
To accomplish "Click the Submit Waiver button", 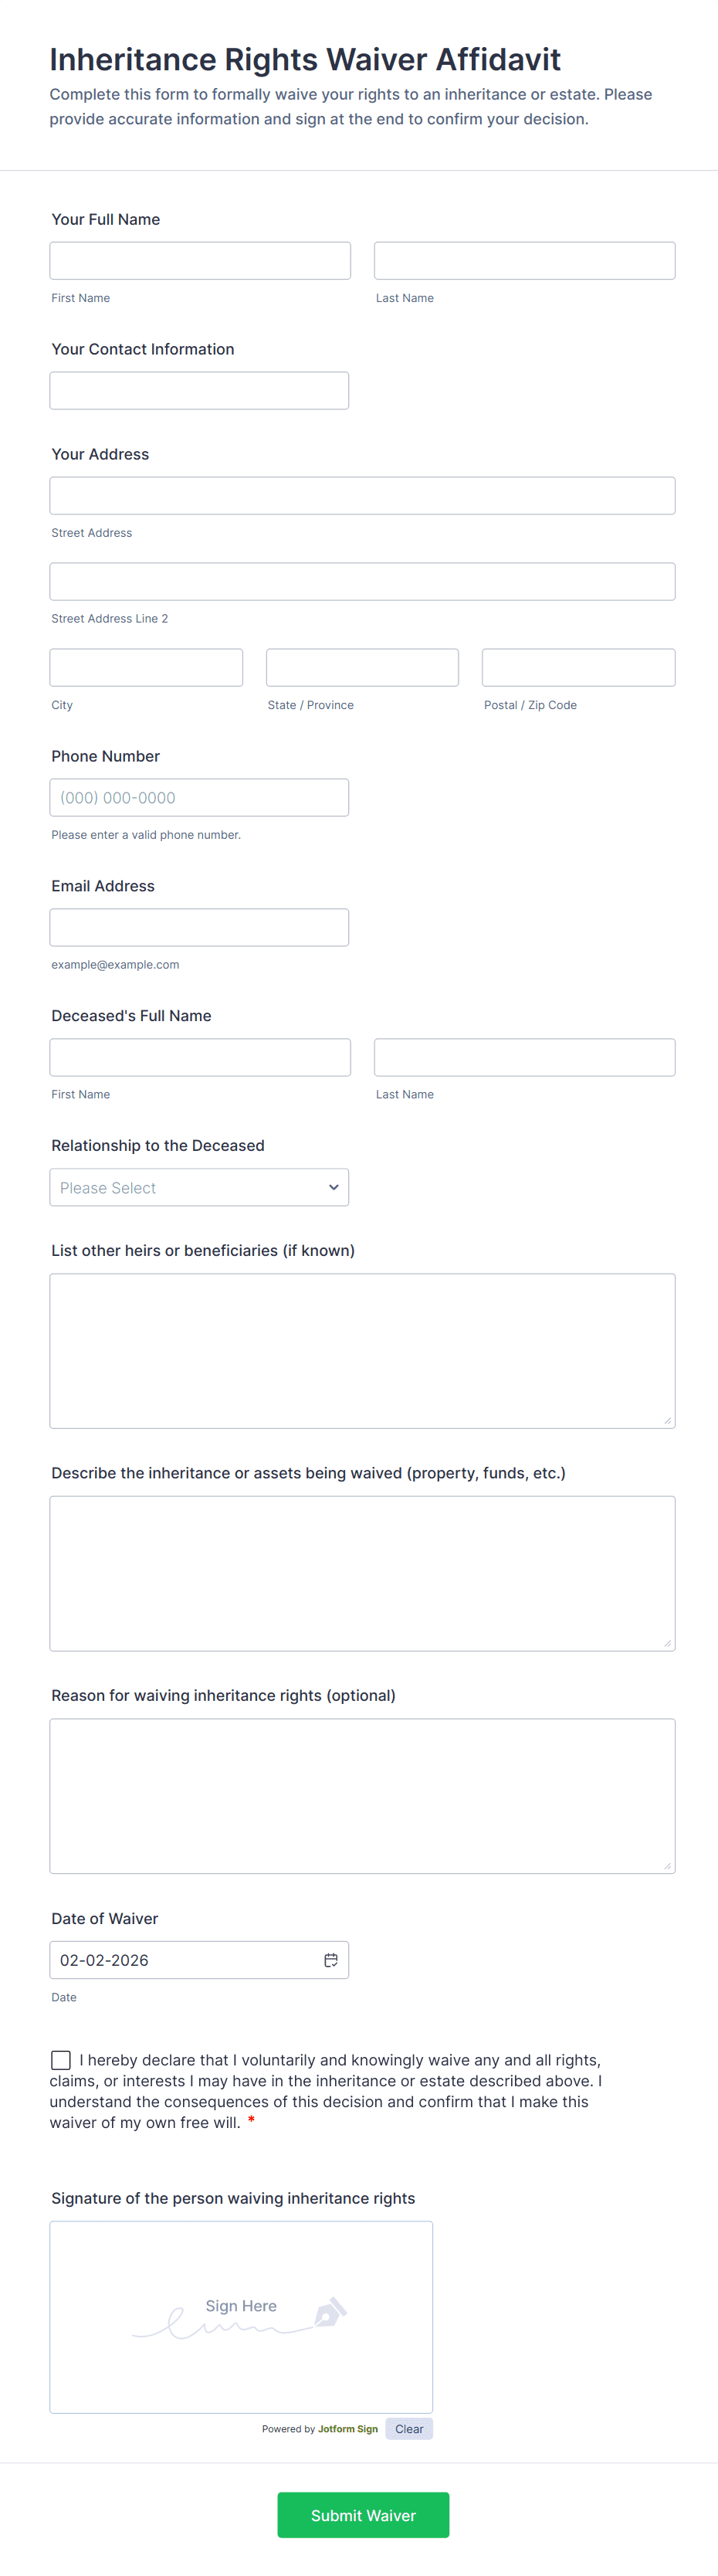I will pos(362,2514).
